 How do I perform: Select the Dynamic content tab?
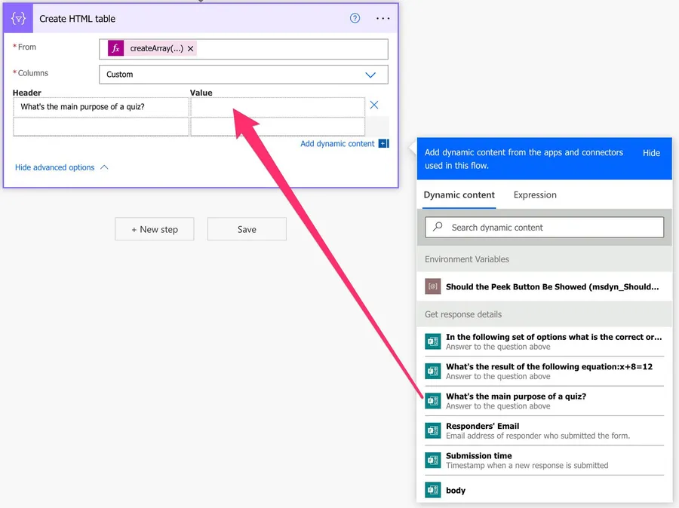click(459, 194)
